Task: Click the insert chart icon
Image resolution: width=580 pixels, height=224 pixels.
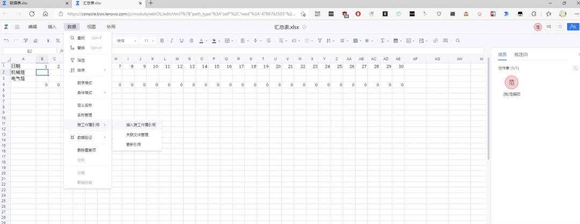Action: 410,41
